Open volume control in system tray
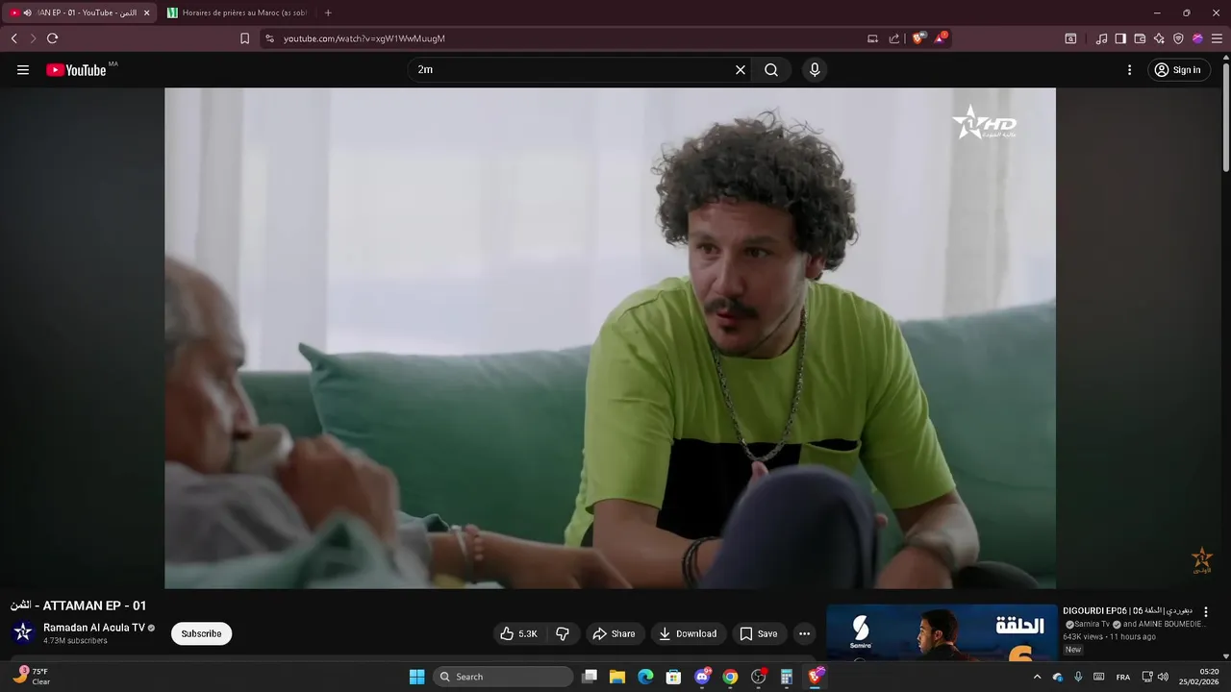This screenshot has height=692, width=1231. (x=1164, y=677)
